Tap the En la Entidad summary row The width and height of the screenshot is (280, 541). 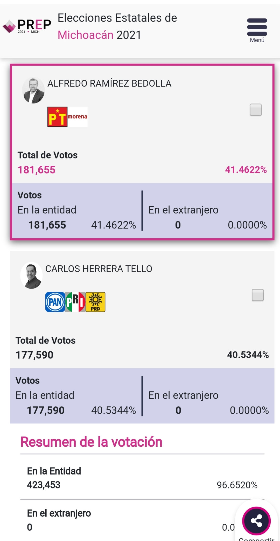tap(142, 478)
